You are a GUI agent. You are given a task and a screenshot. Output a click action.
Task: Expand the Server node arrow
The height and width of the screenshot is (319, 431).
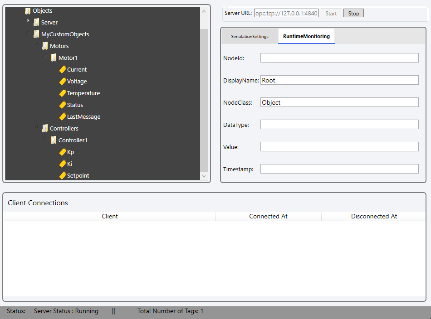pos(28,21)
